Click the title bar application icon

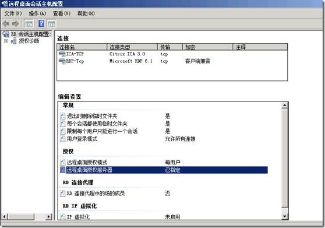point(4,3)
